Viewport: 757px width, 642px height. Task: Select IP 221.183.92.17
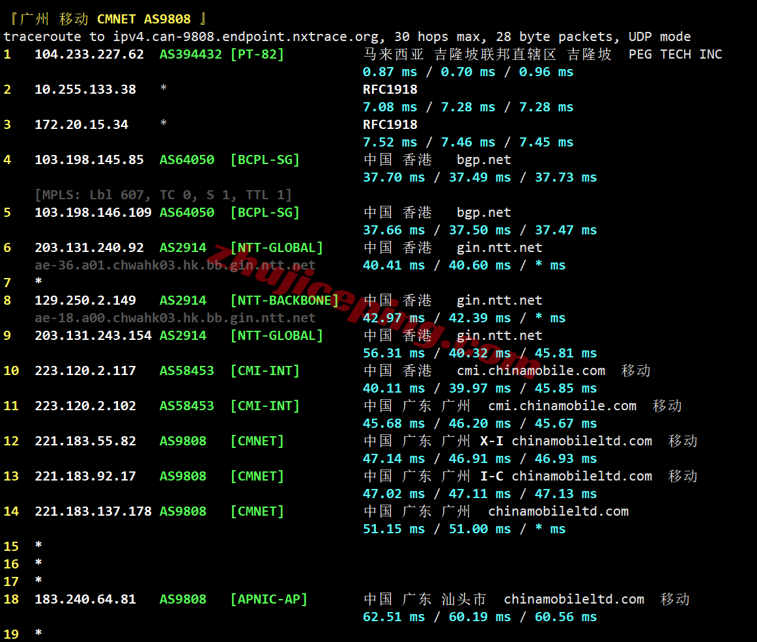tap(85, 476)
